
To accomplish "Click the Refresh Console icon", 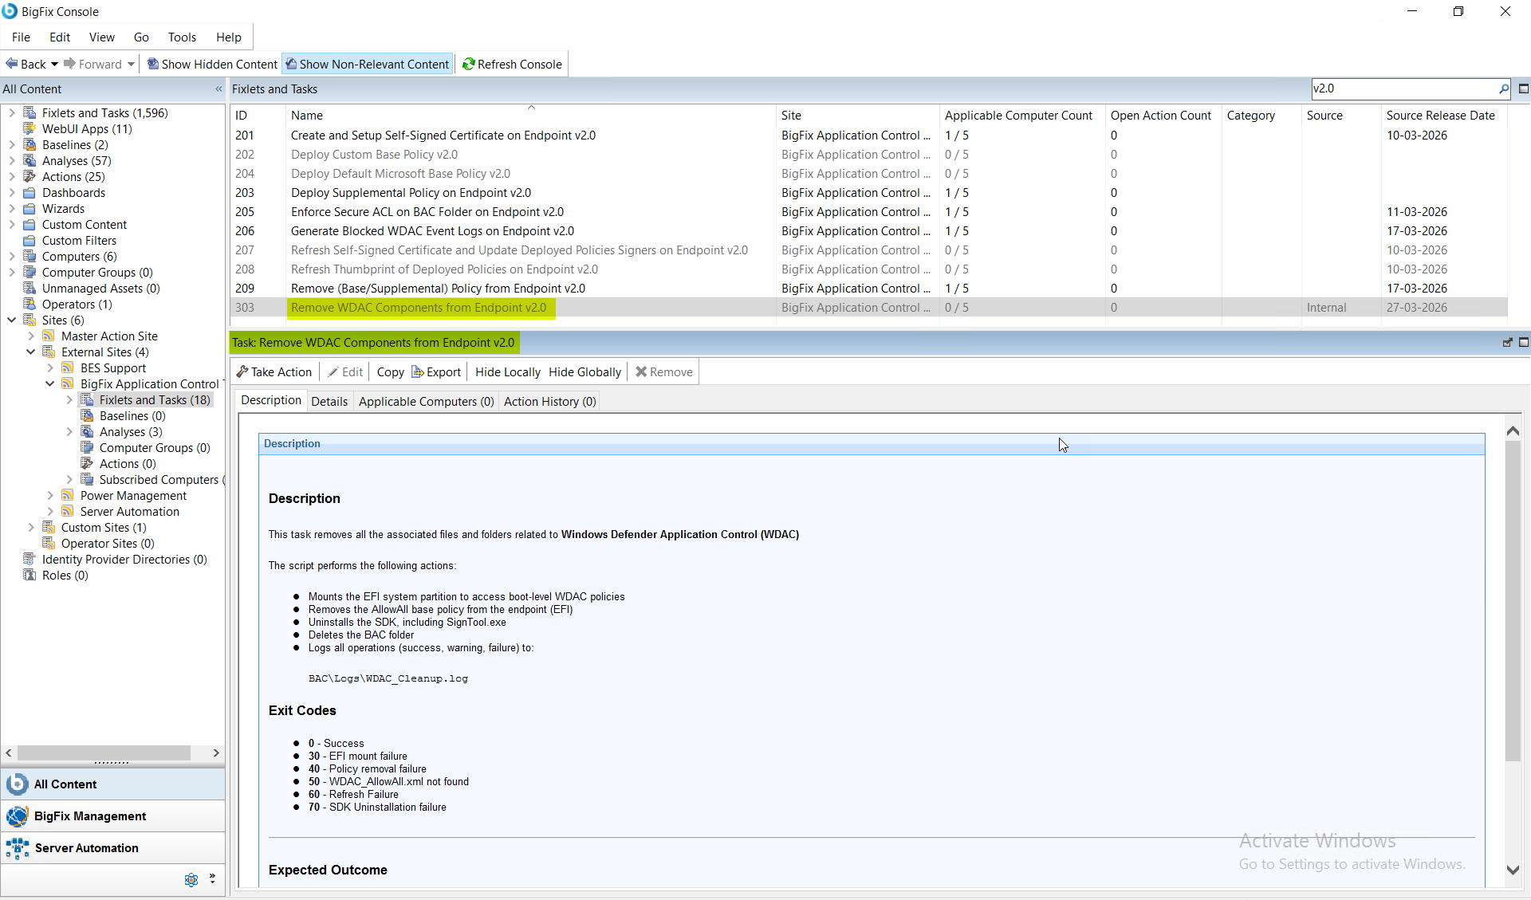I will point(468,64).
